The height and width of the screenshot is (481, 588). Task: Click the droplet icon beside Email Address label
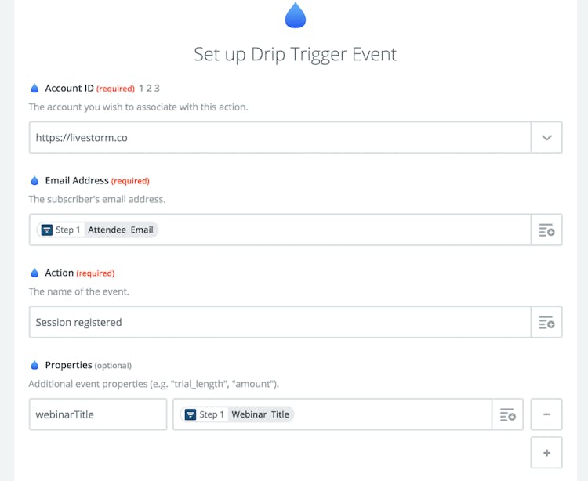tap(34, 181)
